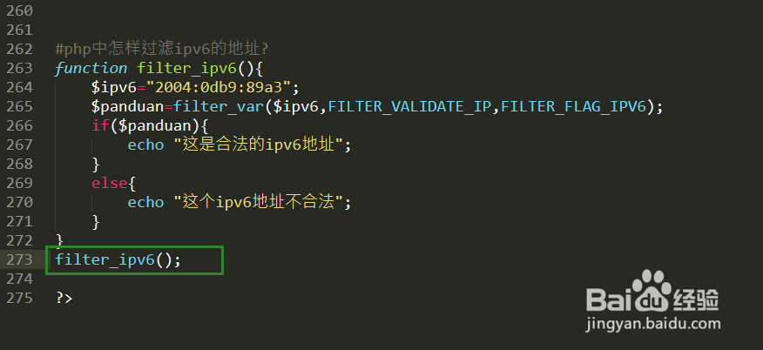Click the function keyword on line 263
The image size is (763, 350).
91,68
